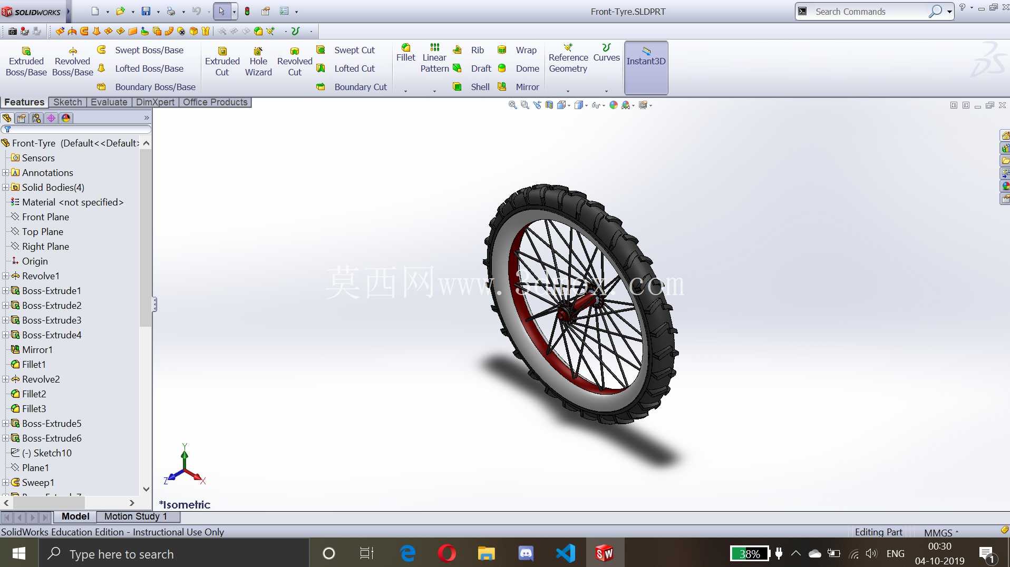
Task: Click the Boundary Cut command
Action: coord(352,87)
